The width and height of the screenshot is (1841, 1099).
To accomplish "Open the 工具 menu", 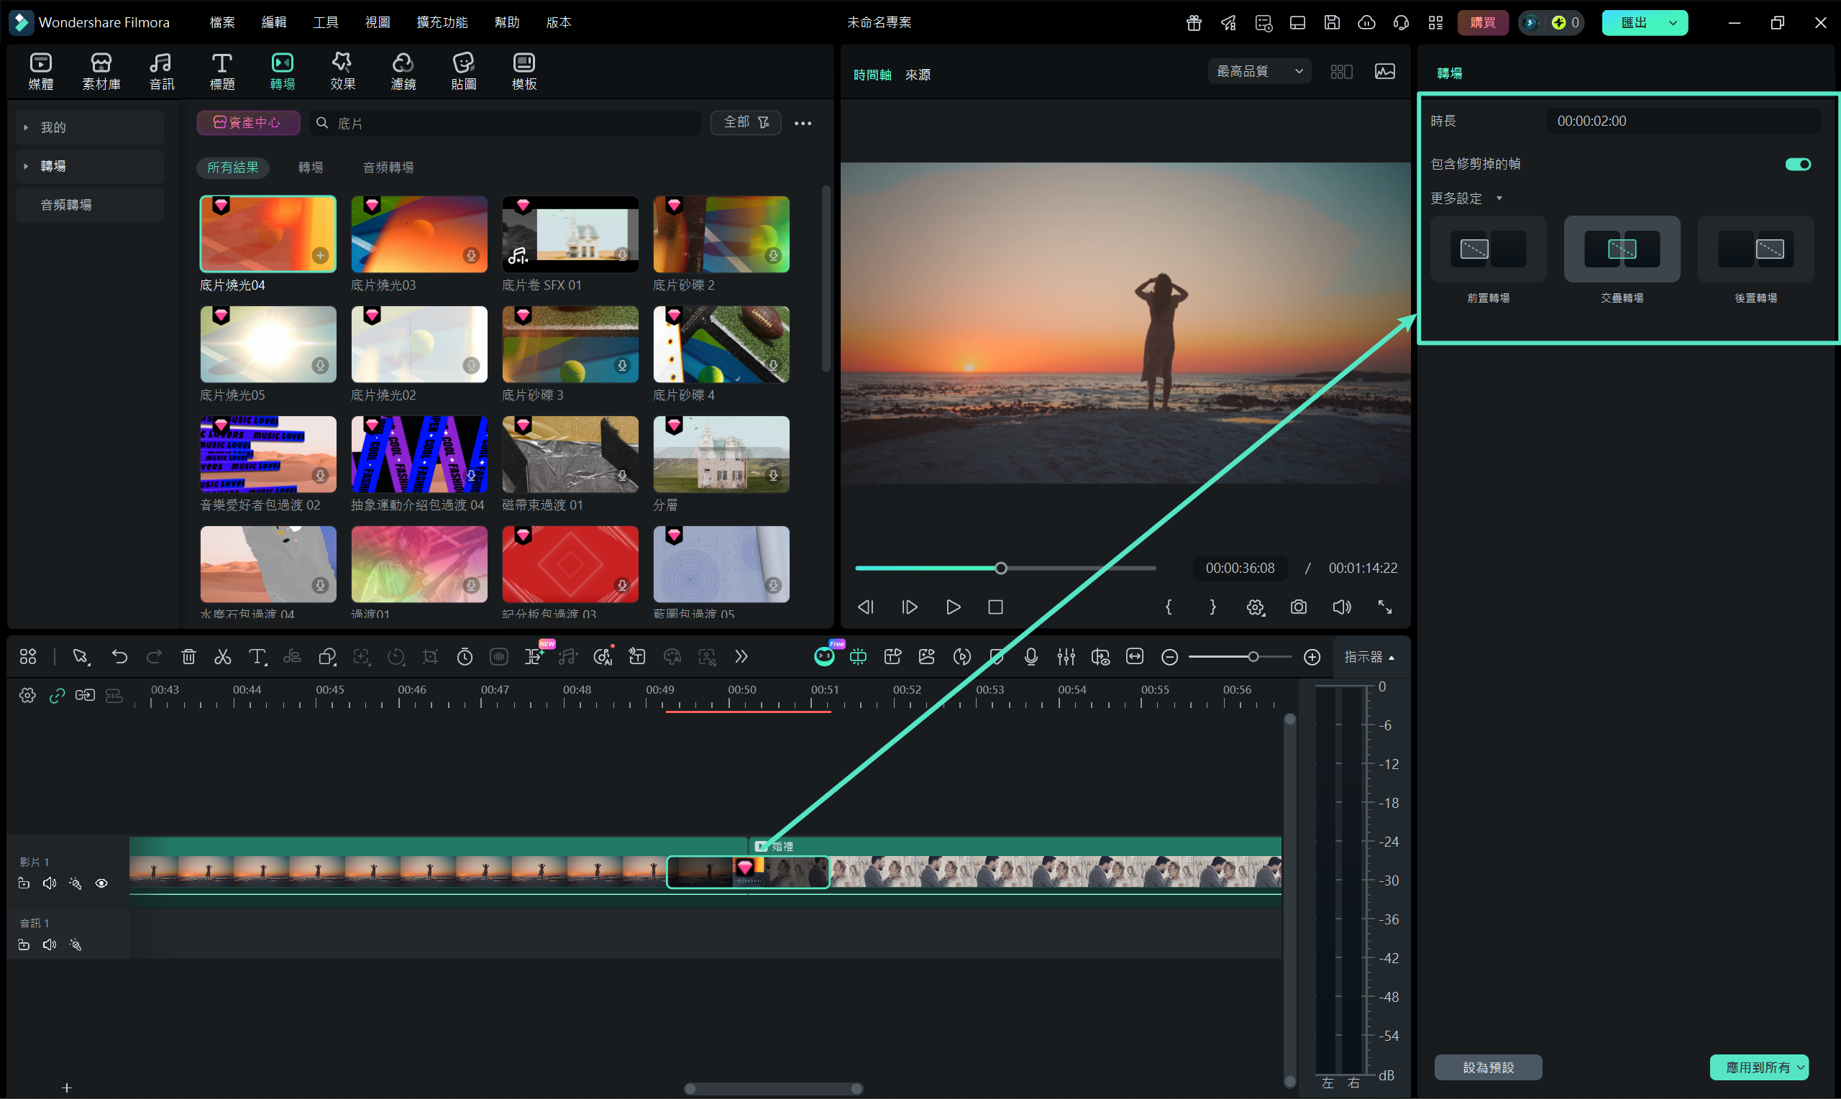I will 325,22.
